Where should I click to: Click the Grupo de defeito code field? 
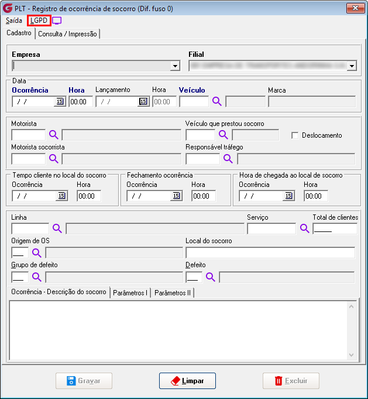pyautogui.click(x=20, y=277)
